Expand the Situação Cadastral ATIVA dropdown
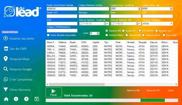 point(171,24)
